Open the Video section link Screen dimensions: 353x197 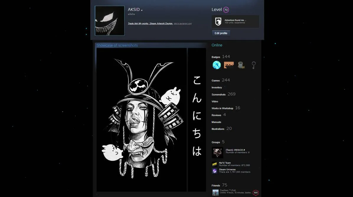pos(215,101)
